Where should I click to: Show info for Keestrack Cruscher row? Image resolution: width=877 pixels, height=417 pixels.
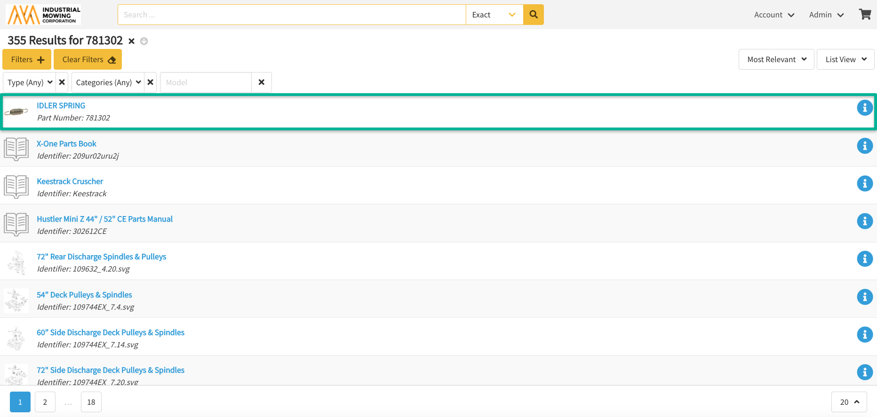(x=864, y=184)
